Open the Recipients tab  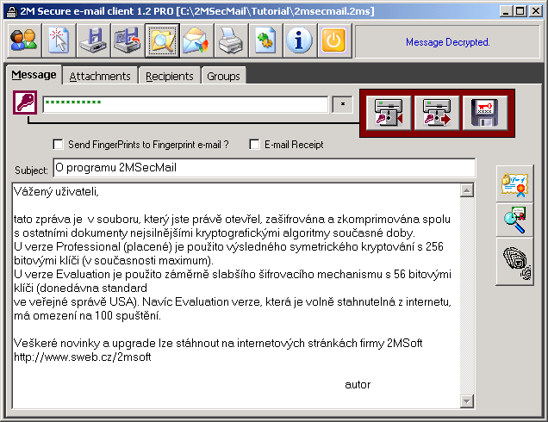pos(170,76)
